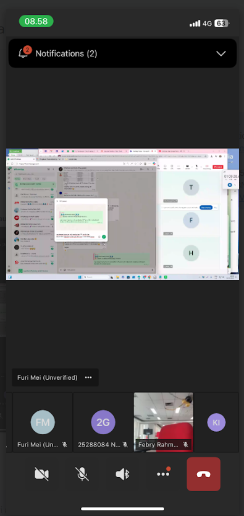The width and height of the screenshot is (244, 516).
Task: Tap the green 08.58 call time pill
Action: [36, 22]
